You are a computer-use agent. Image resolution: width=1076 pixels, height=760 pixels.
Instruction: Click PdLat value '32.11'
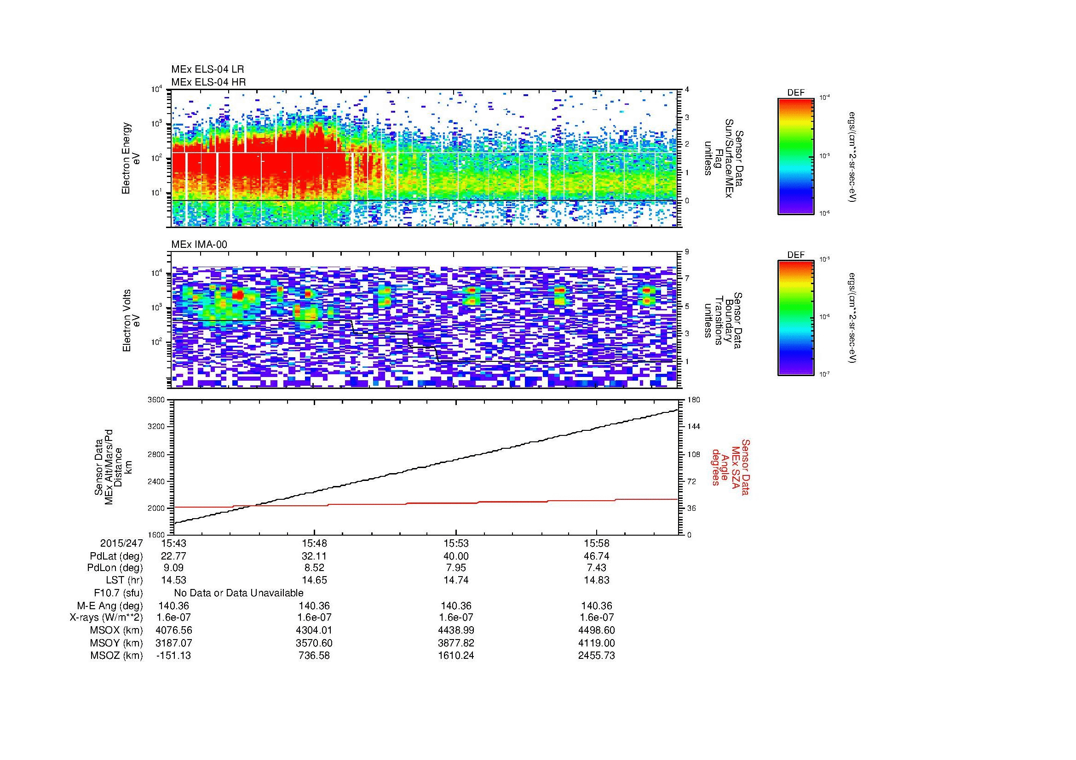tap(315, 556)
